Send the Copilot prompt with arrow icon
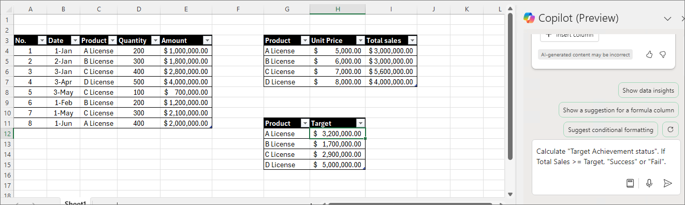The width and height of the screenshot is (685, 205). pyautogui.click(x=668, y=183)
